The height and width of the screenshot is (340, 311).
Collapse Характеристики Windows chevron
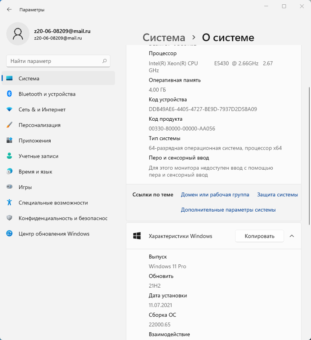pos(292,236)
